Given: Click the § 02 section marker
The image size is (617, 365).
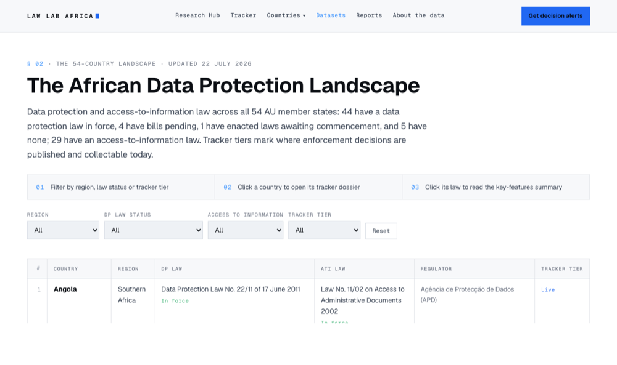Looking at the screenshot, I should tap(35, 63).
